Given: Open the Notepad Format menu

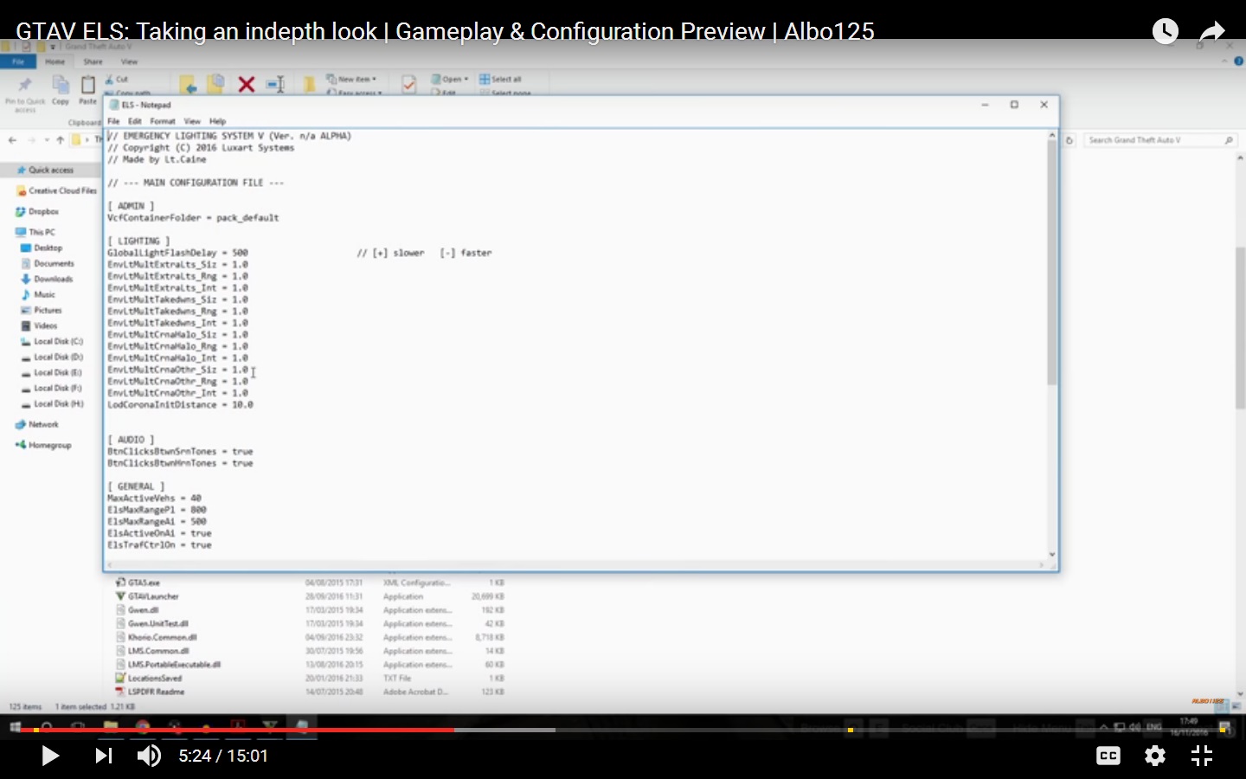Looking at the screenshot, I should pyautogui.click(x=163, y=121).
